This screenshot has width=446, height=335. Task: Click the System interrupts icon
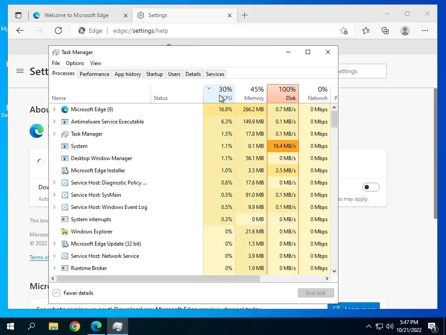pos(65,219)
